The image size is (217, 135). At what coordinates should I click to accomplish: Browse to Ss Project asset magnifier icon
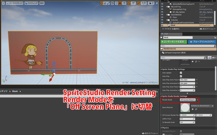pyautogui.click(x=196, y=61)
